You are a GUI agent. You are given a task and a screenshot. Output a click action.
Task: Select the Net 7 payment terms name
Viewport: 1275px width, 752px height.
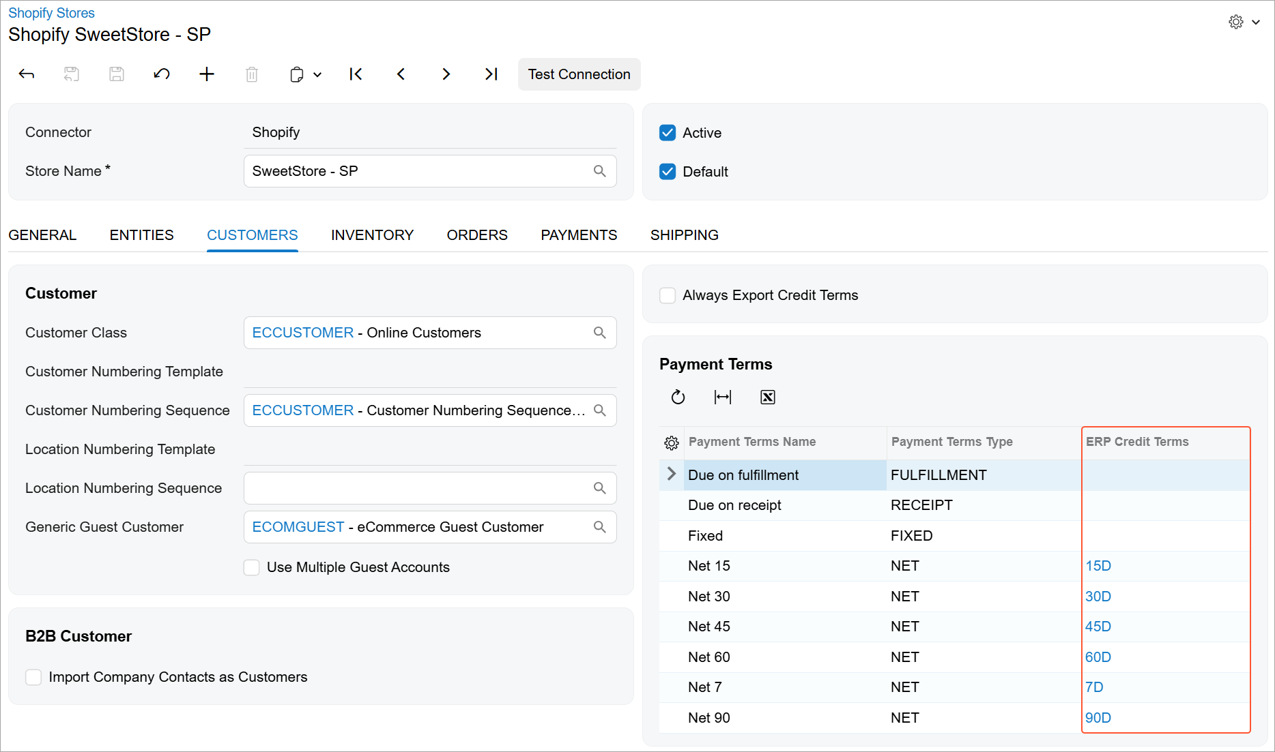coord(705,687)
